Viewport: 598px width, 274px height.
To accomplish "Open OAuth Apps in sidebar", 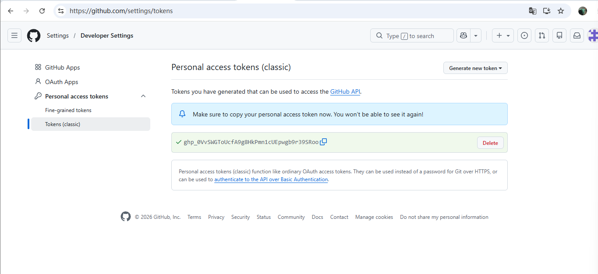I will click(62, 82).
